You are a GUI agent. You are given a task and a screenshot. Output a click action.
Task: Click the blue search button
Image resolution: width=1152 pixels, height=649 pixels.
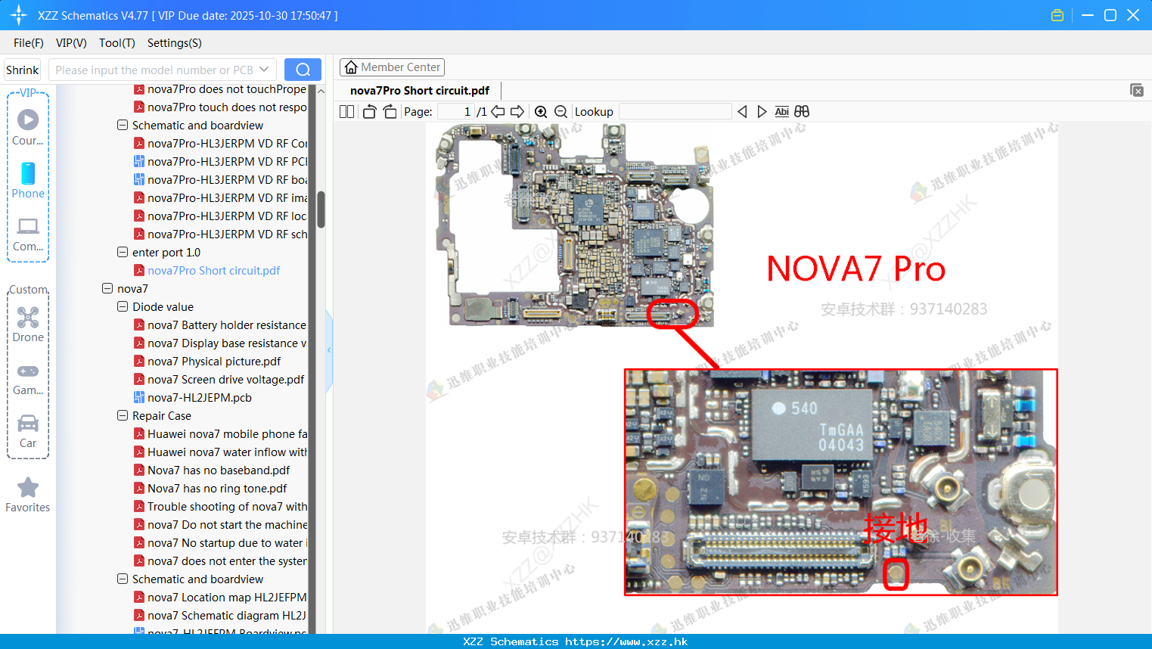[303, 70]
